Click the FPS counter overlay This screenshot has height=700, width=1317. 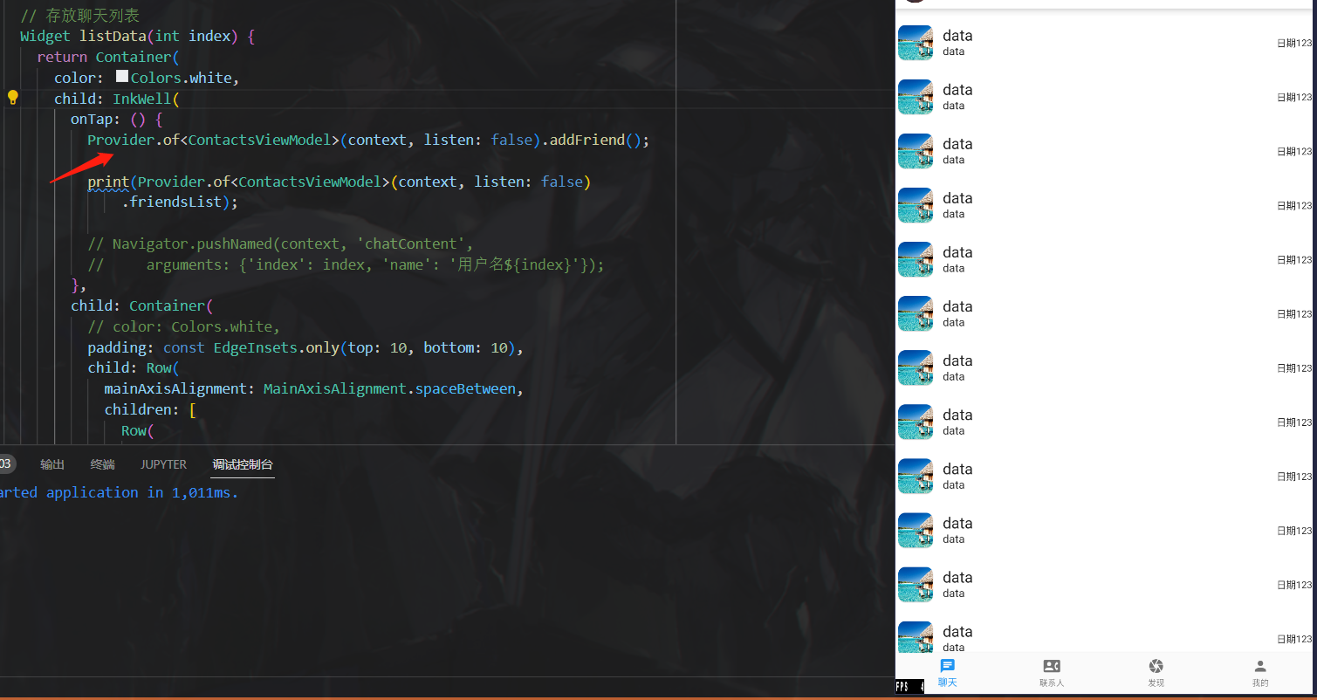pyautogui.click(x=908, y=687)
